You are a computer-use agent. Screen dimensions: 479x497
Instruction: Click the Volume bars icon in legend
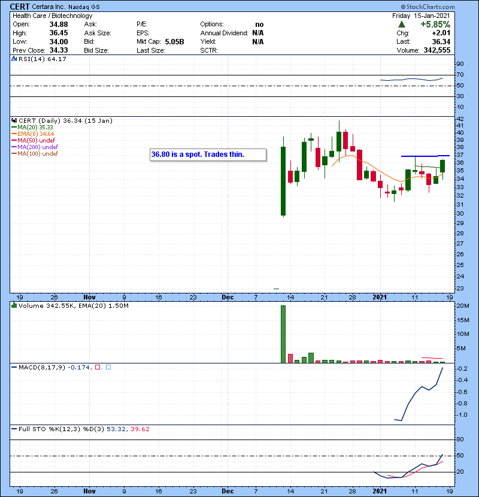tap(14, 305)
